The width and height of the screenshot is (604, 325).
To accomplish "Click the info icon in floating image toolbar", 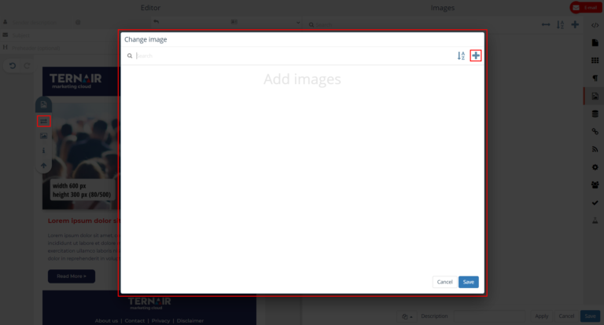I will click(43, 151).
